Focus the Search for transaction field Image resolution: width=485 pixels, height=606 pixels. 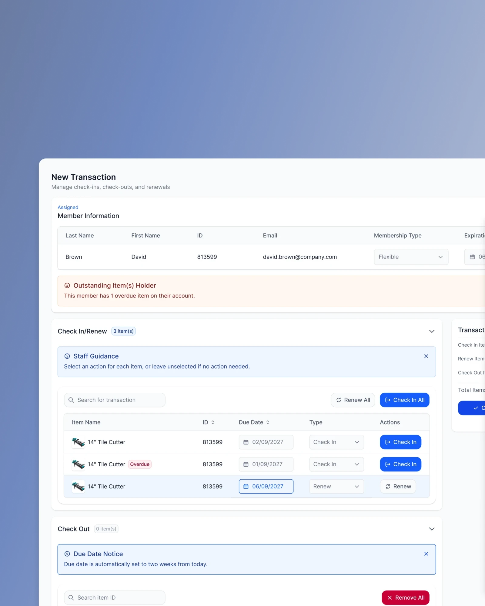(115, 400)
